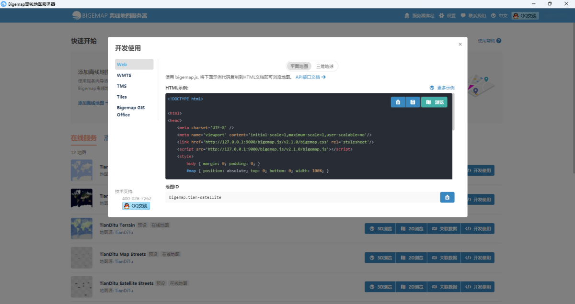Open the API接口文档 link
Screen dimensions: 575x304
coord(310,77)
